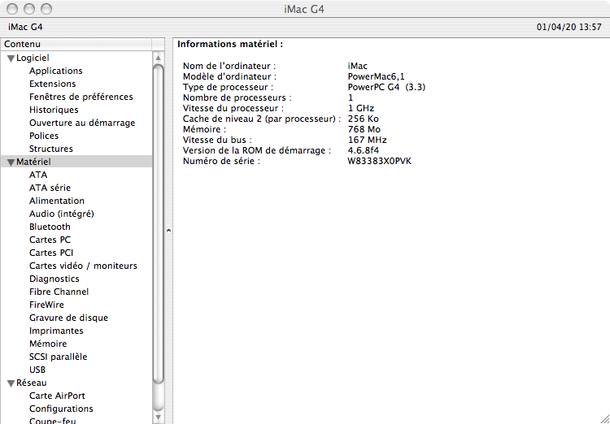
Task: Select Structures under Logiciel
Action: (x=51, y=149)
